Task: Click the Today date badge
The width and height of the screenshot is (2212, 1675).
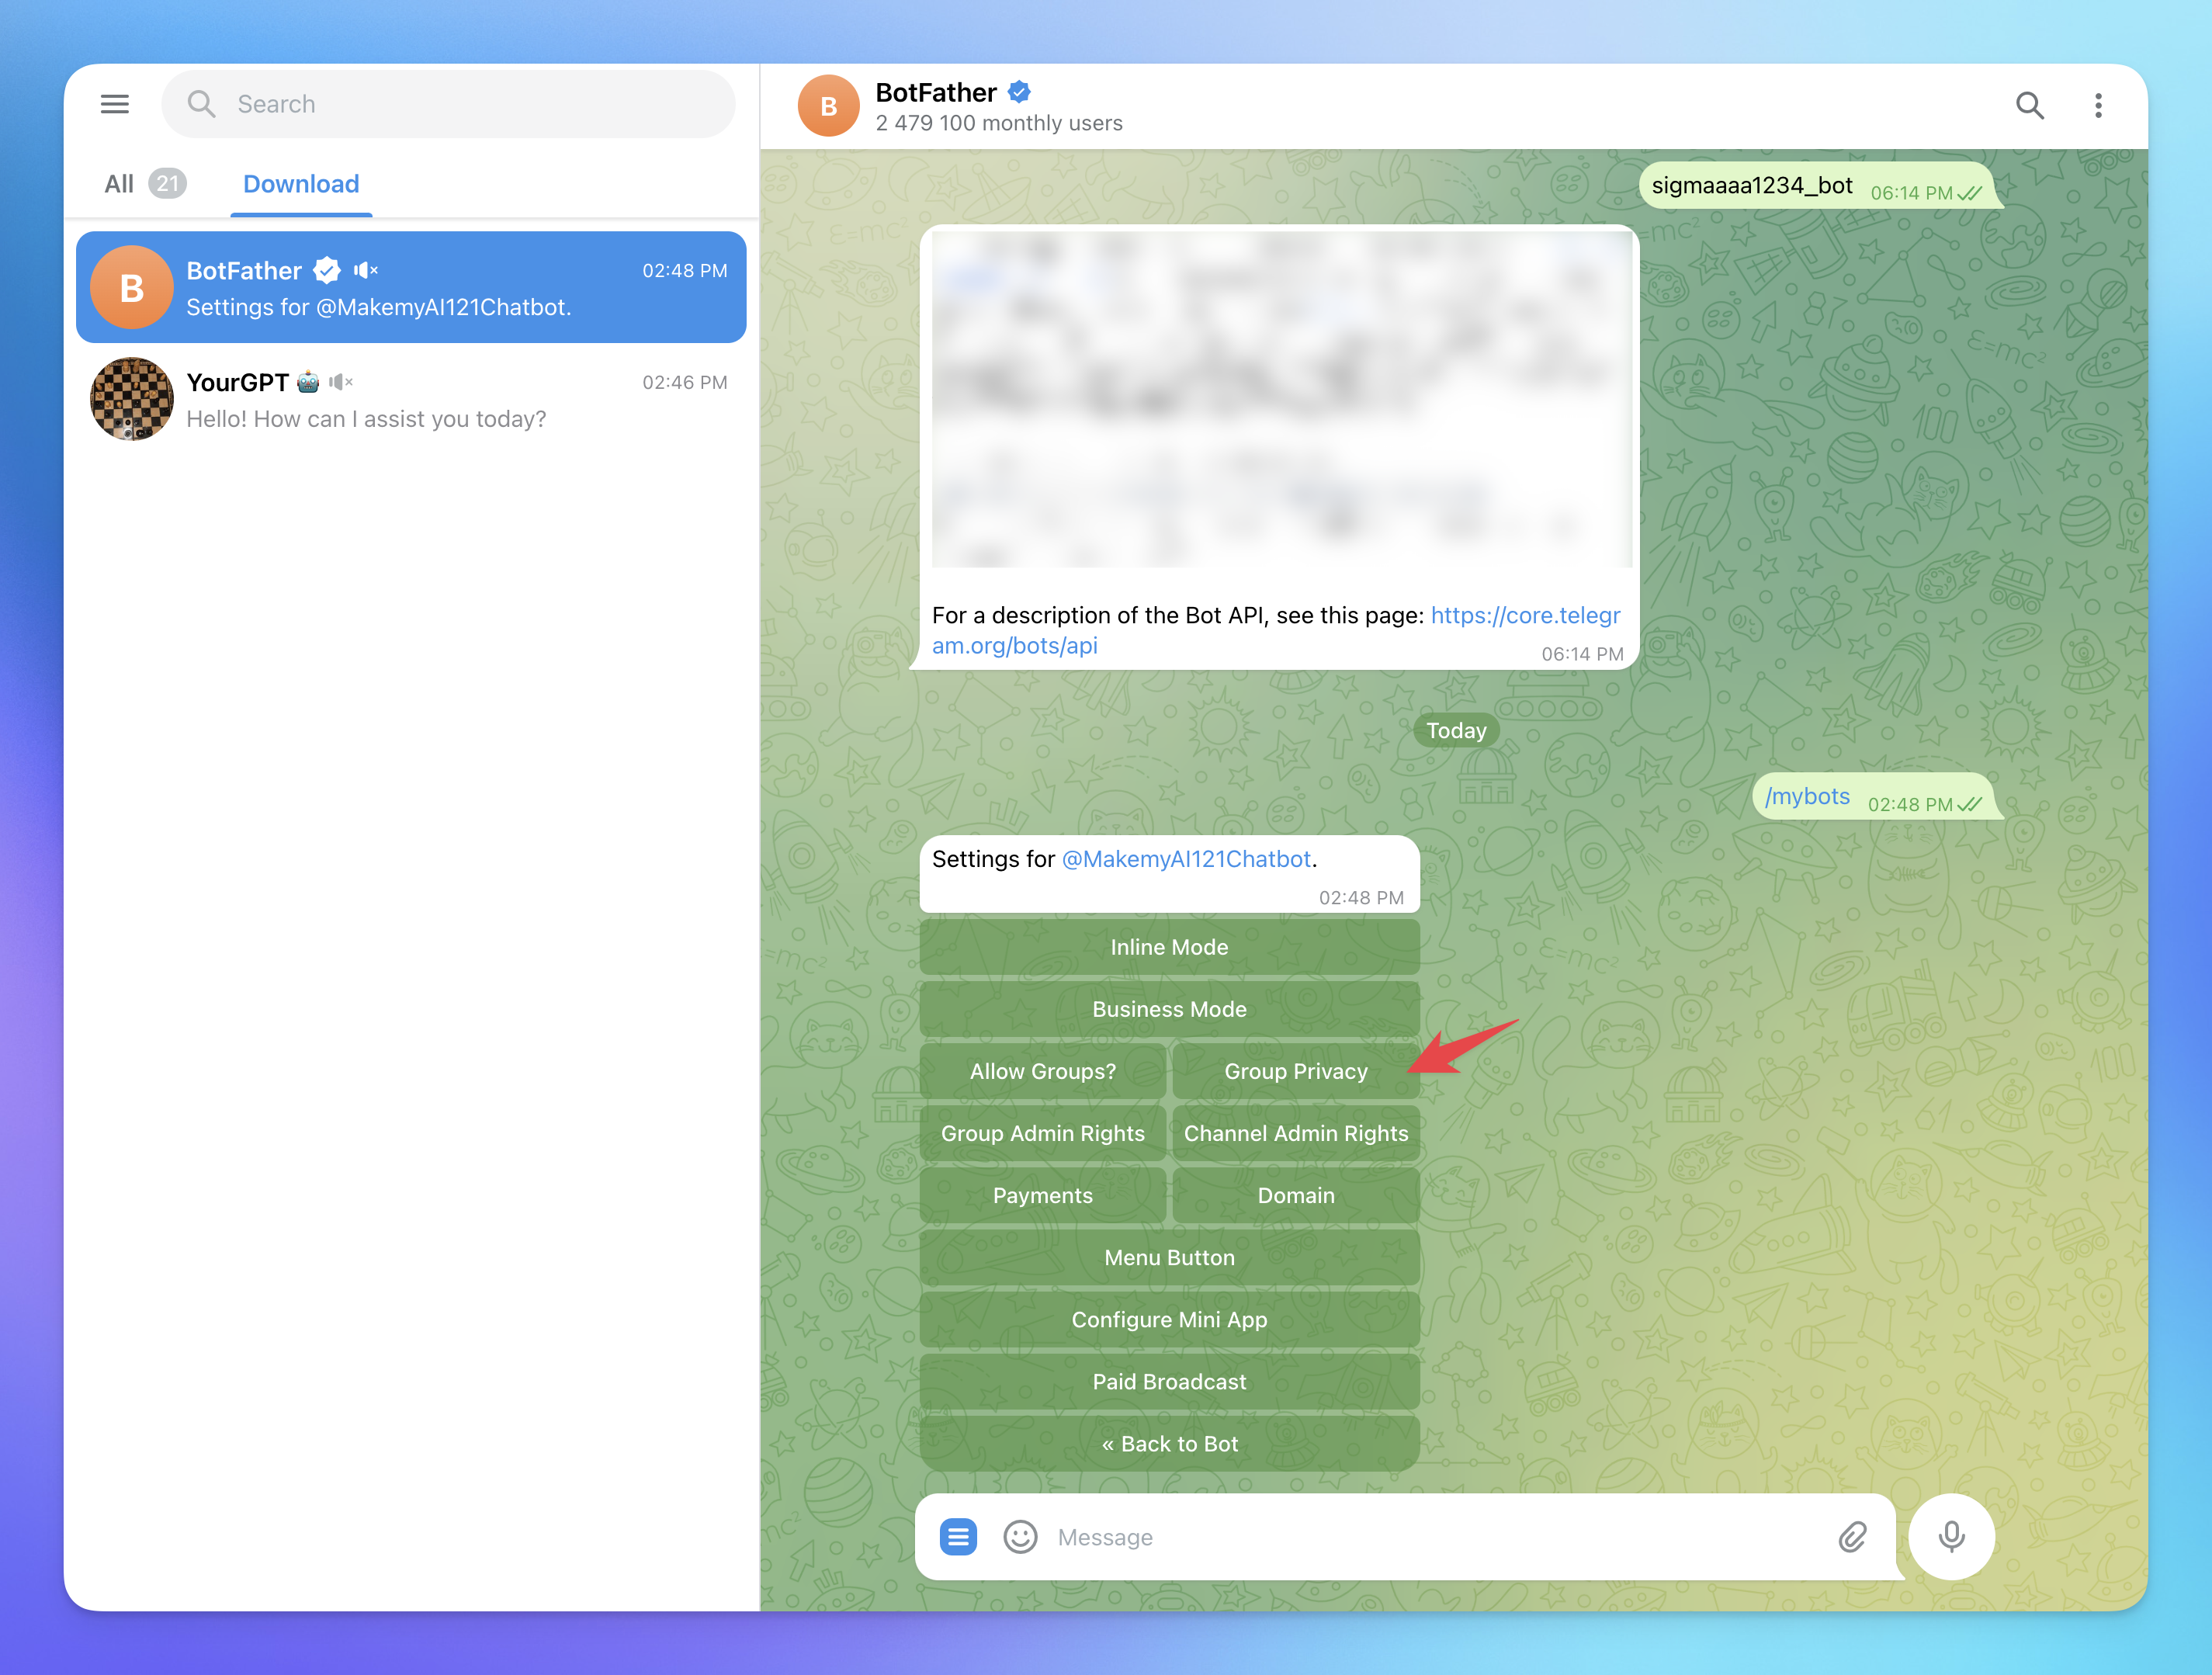Action: (x=1455, y=730)
